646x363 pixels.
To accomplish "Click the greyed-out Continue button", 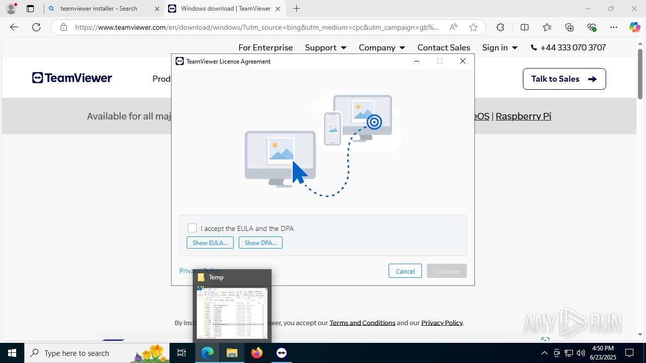I will (x=447, y=271).
